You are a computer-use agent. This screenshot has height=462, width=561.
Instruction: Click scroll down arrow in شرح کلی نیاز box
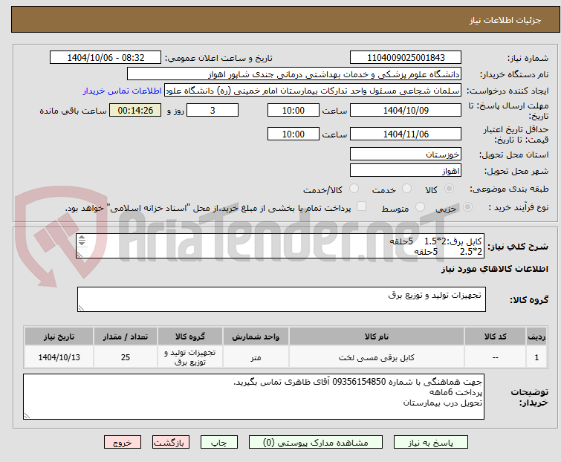82,243
